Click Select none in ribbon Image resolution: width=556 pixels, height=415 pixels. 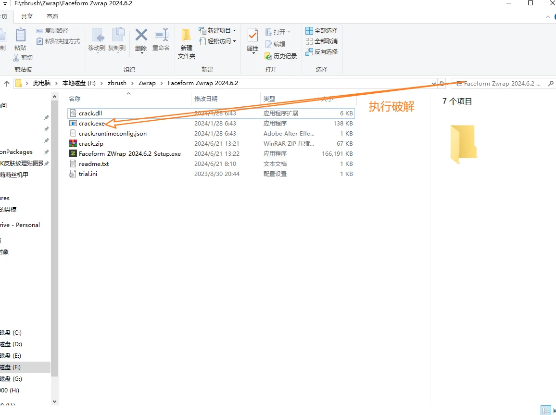322,41
